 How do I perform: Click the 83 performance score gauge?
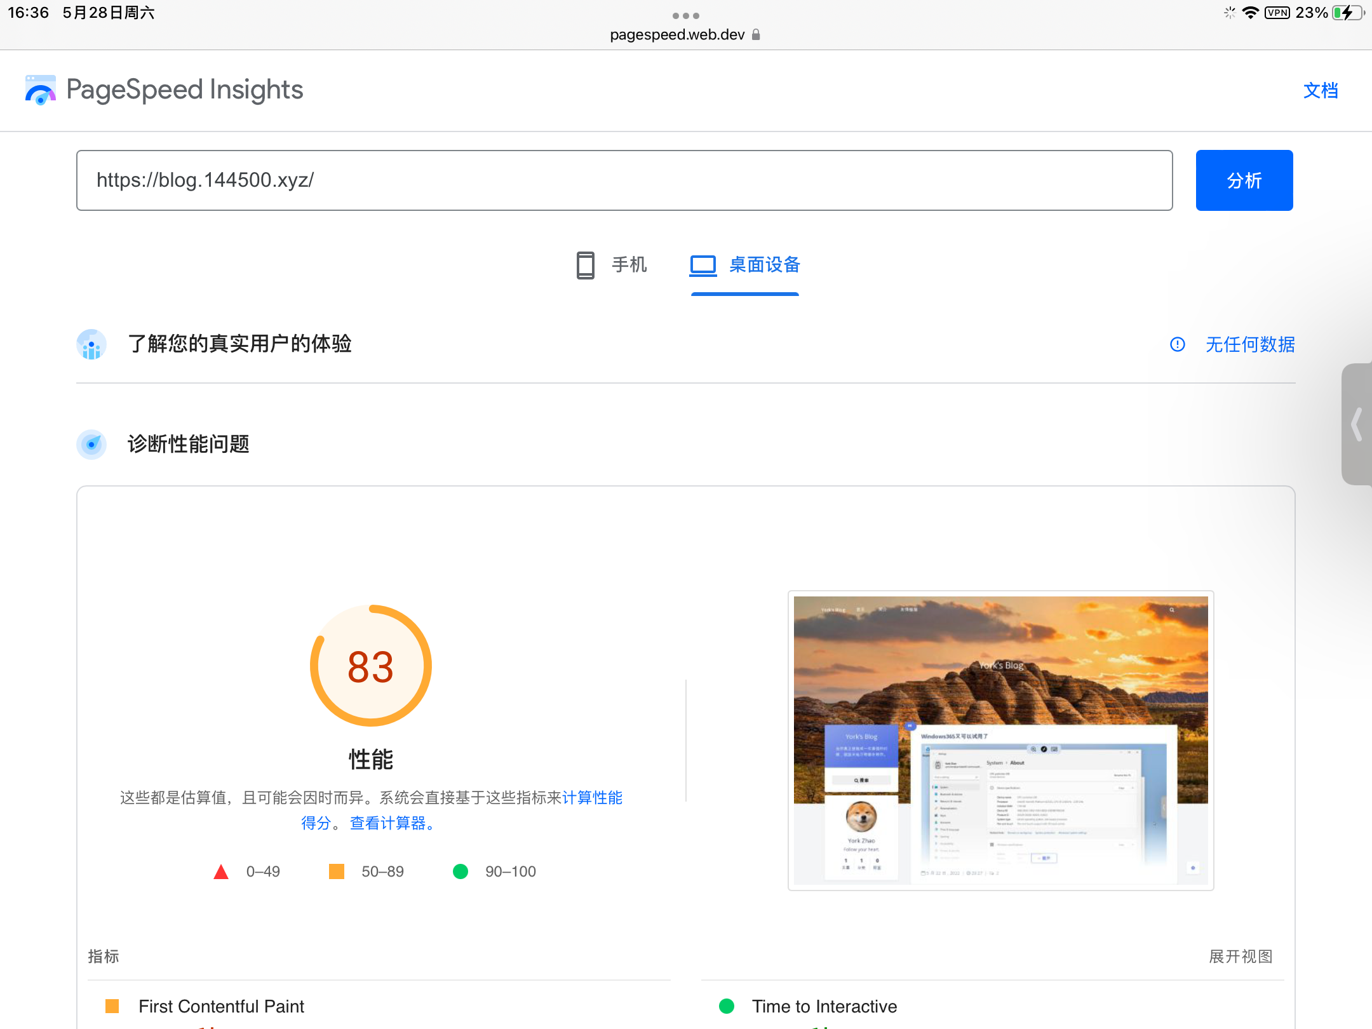click(371, 666)
